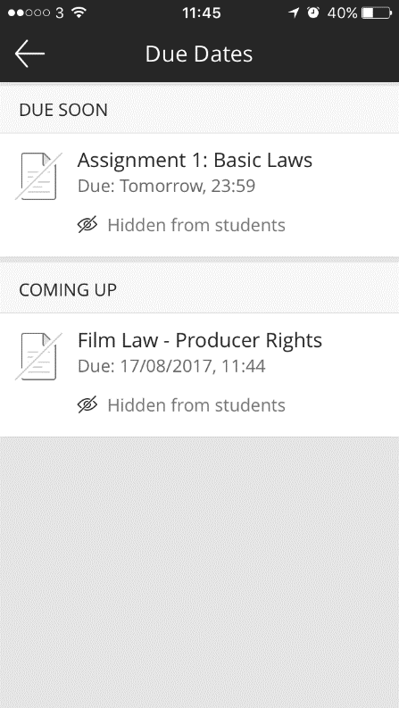Click the Assignment 1 document icon

(x=38, y=176)
